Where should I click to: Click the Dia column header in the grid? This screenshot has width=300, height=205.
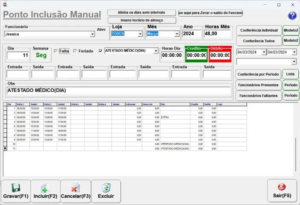click(12, 104)
